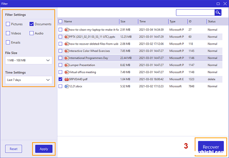Enable the Pictures filter checkbox
Image resolution: width=229 pixels, height=158 pixels.
(8, 24)
